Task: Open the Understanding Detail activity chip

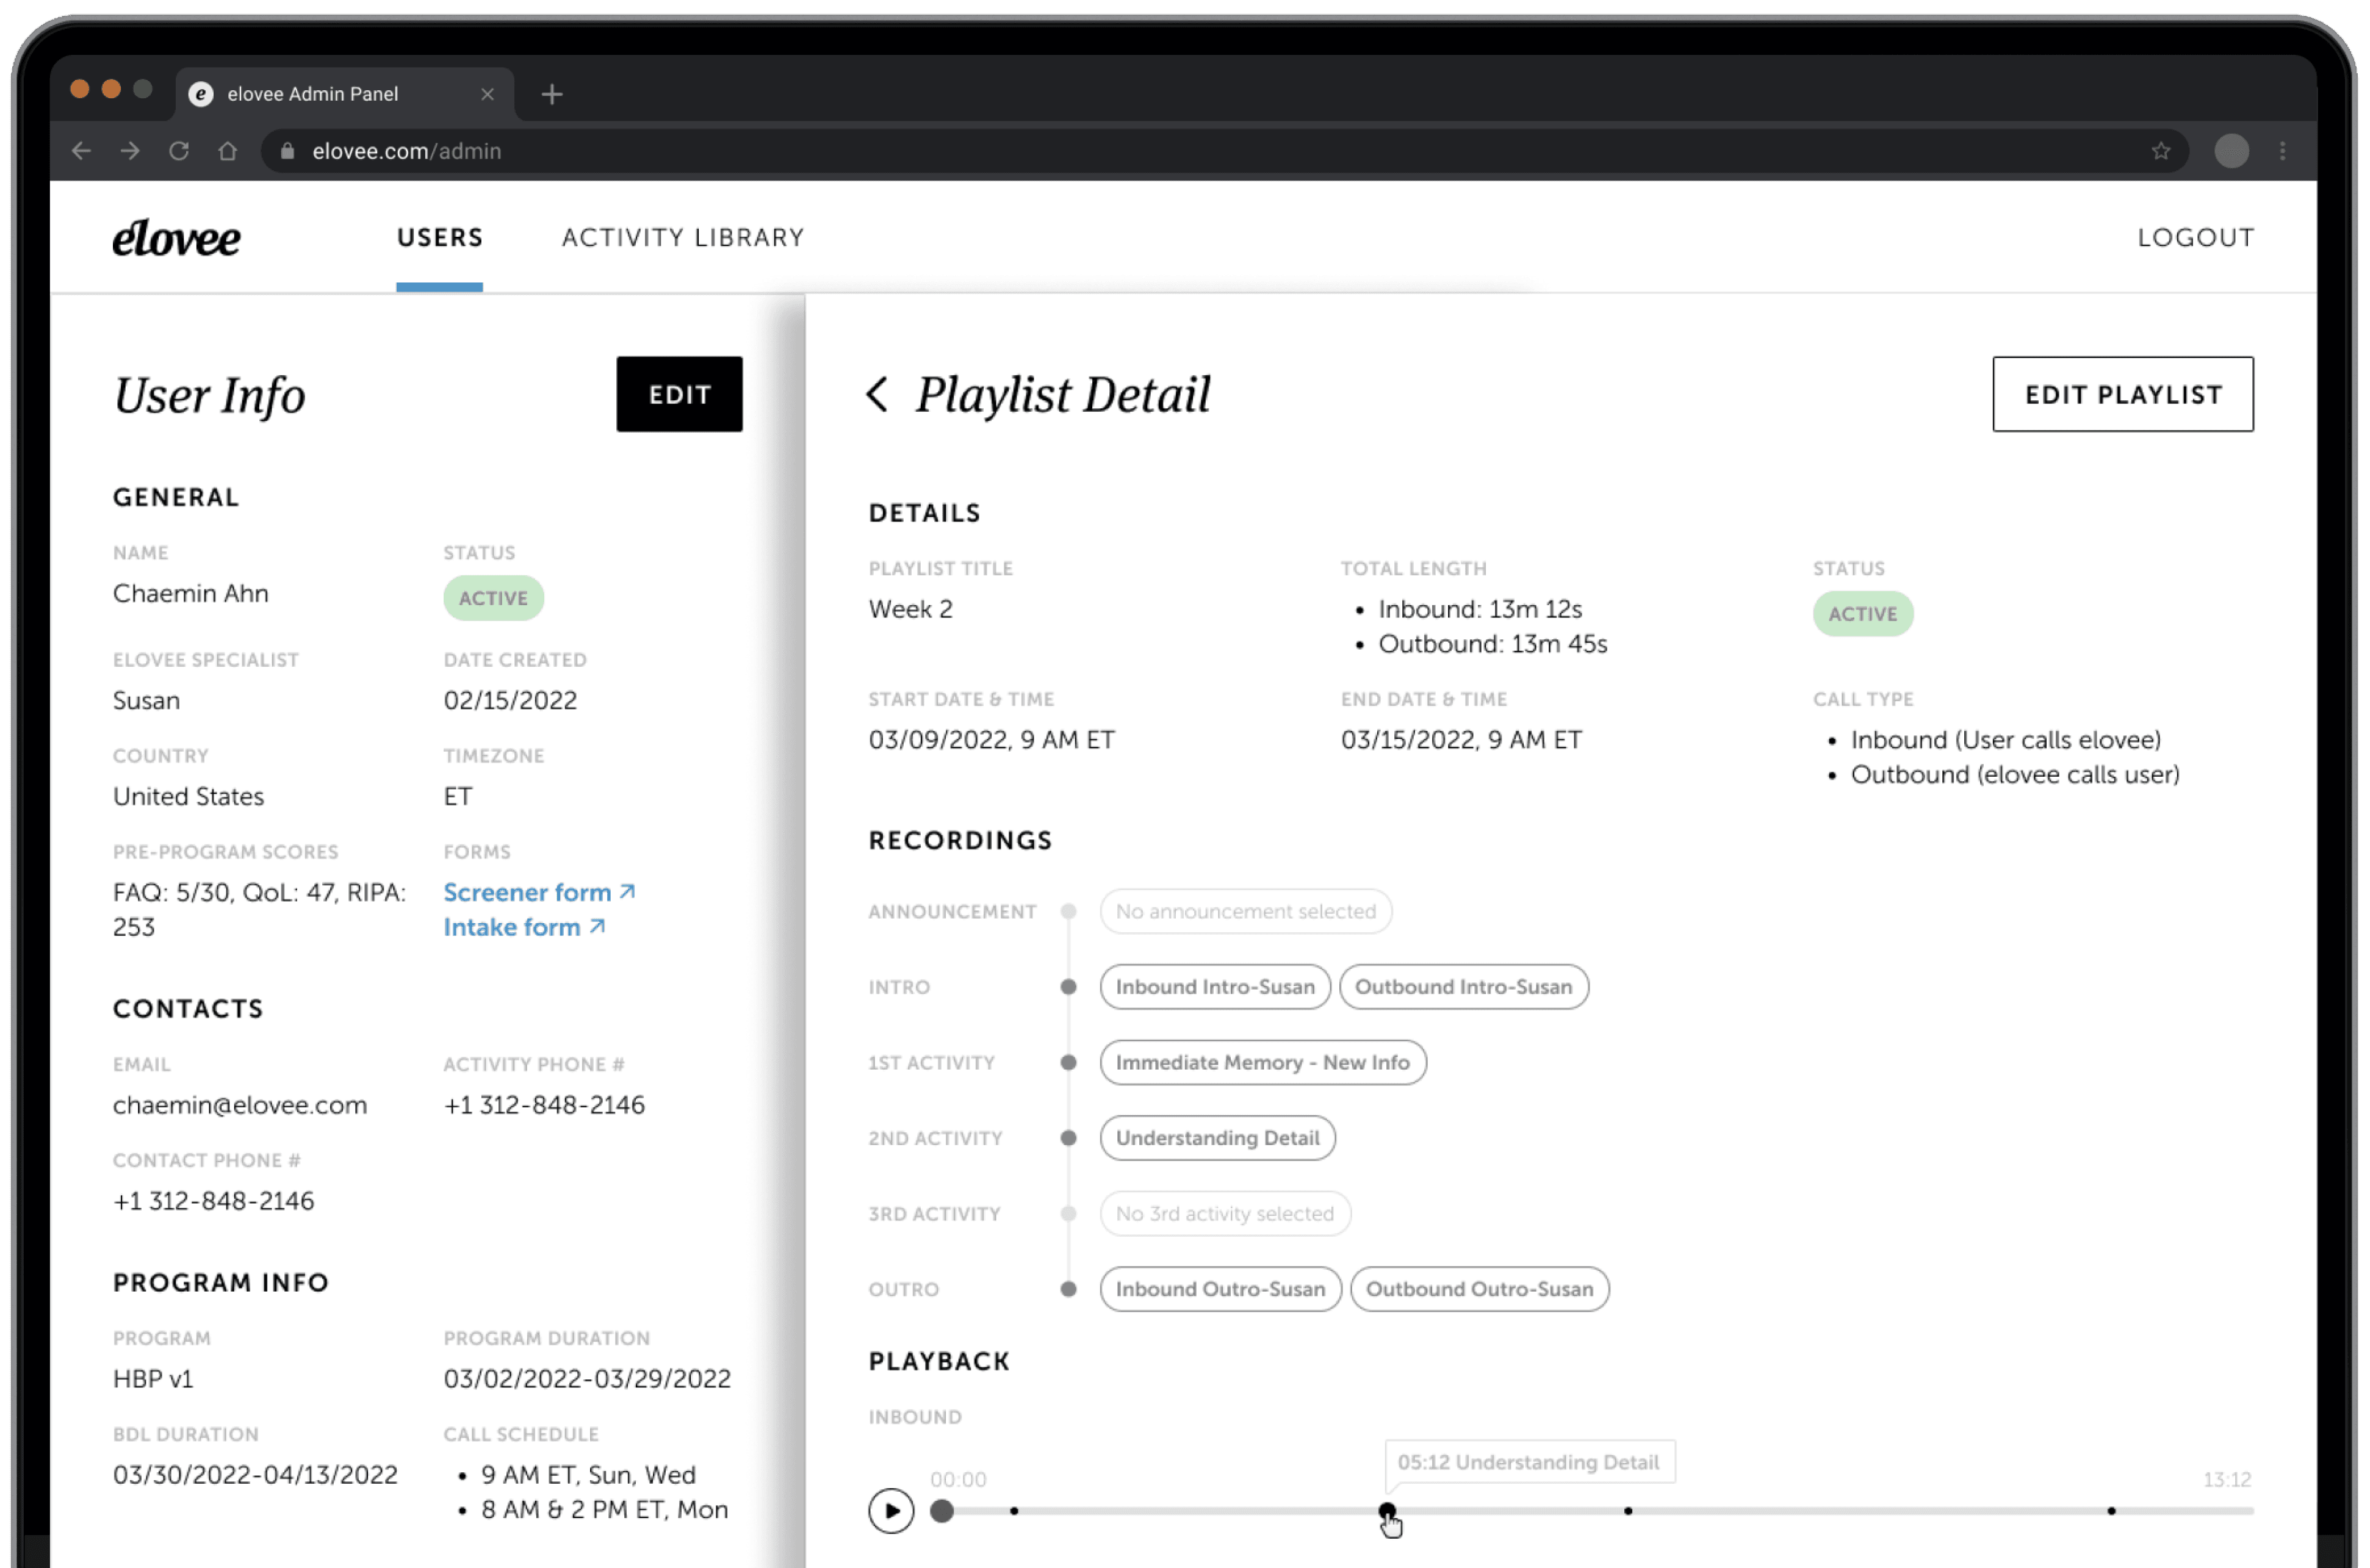Action: tap(1218, 1138)
